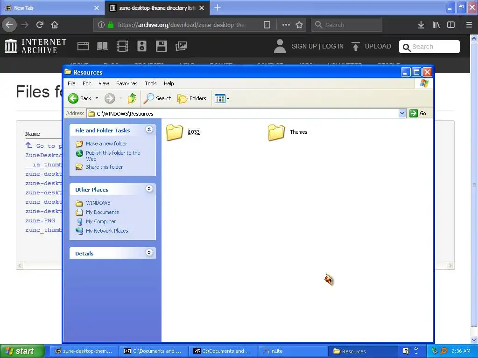The image size is (478, 358).
Task: Close the New Tab browser tab
Action: coord(96,8)
